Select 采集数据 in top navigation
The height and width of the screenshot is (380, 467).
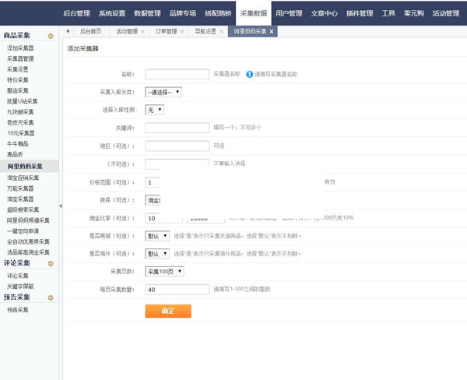coord(254,13)
